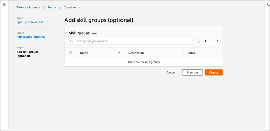Image resolution: width=270 pixels, height=131 pixels.
Task: Click the info circle icon at top right
Action: (x=269, y=4)
